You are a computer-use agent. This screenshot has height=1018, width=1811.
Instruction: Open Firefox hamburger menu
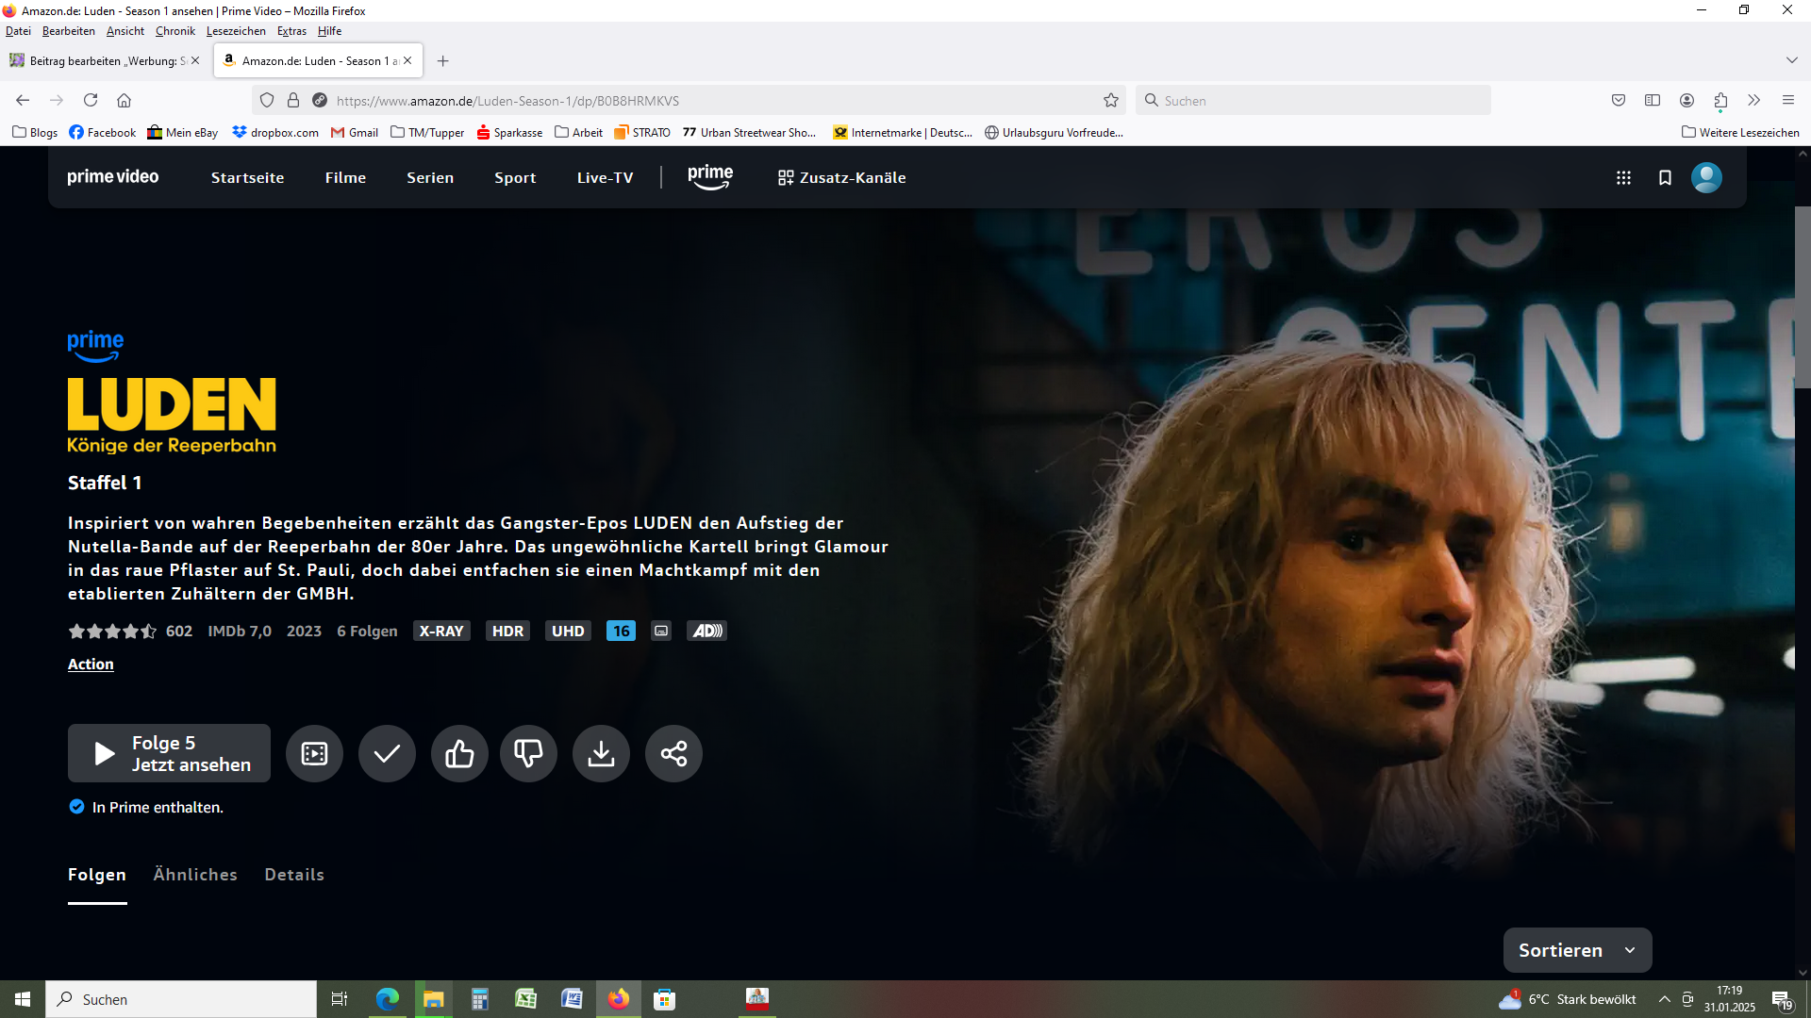pos(1788,100)
